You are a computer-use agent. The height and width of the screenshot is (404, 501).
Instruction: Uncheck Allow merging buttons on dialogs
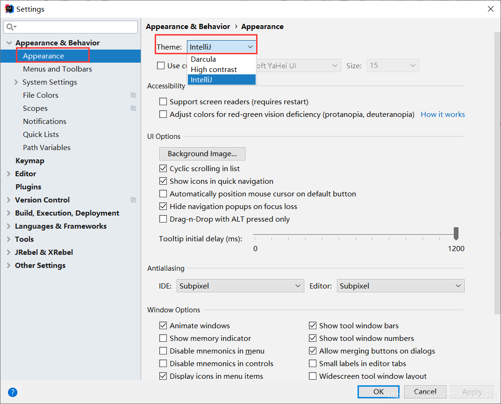pyautogui.click(x=313, y=351)
